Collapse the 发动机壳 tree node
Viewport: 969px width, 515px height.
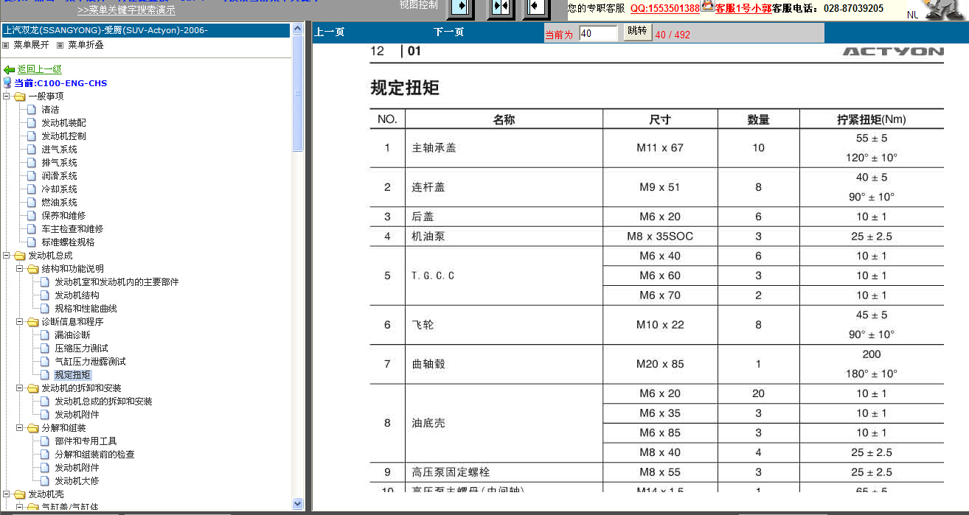(6, 494)
